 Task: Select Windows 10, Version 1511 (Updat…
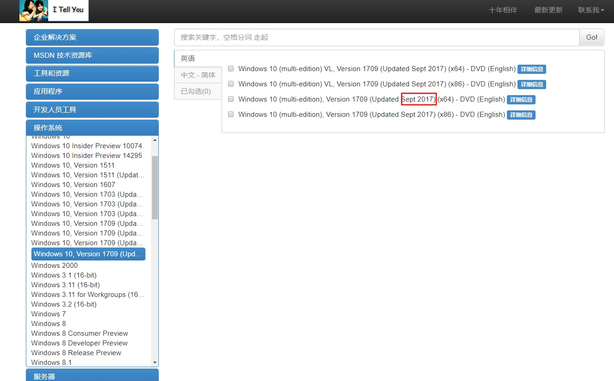[88, 175]
